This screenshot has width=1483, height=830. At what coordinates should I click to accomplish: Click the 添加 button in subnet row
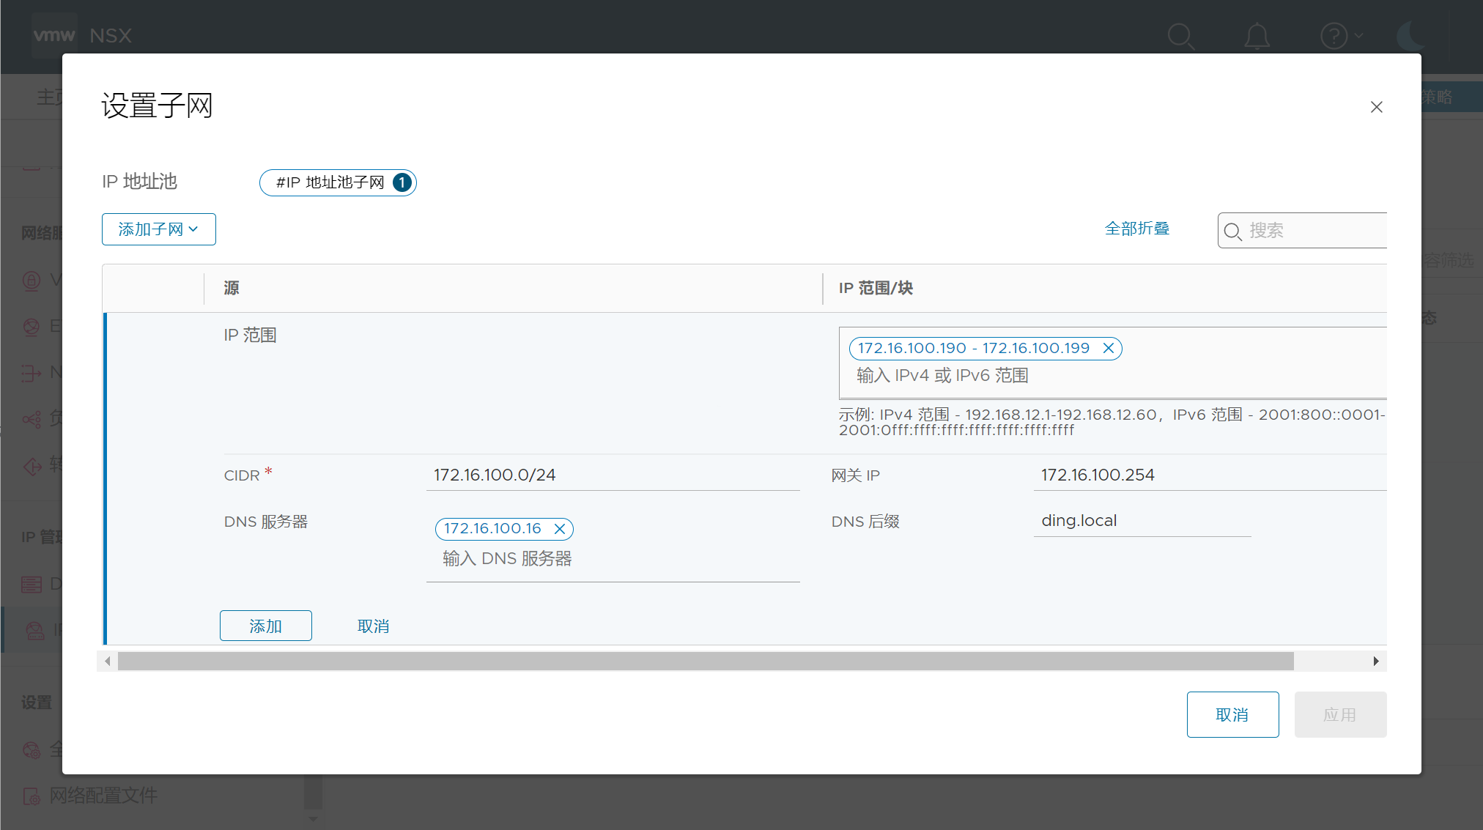[265, 626]
